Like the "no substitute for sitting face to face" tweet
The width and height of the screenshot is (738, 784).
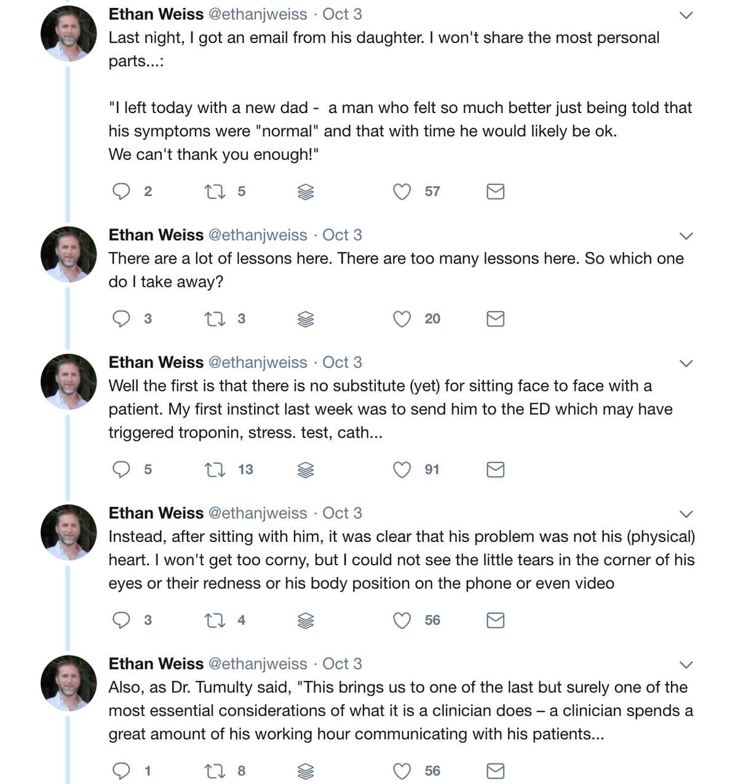402,470
